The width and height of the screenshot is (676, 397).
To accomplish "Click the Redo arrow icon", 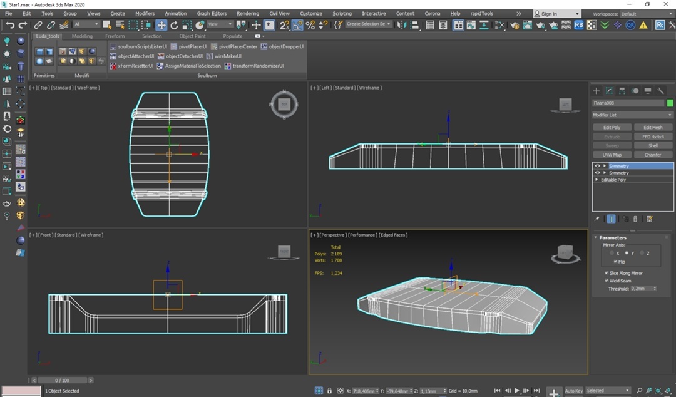I will coord(23,25).
